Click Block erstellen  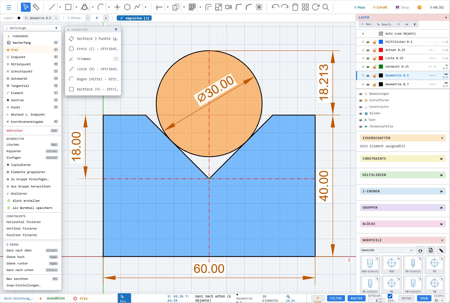pos(32,201)
